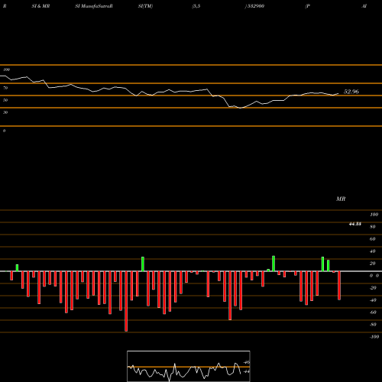
Task: Click the RSI value label 52.96
Action: 351,92
